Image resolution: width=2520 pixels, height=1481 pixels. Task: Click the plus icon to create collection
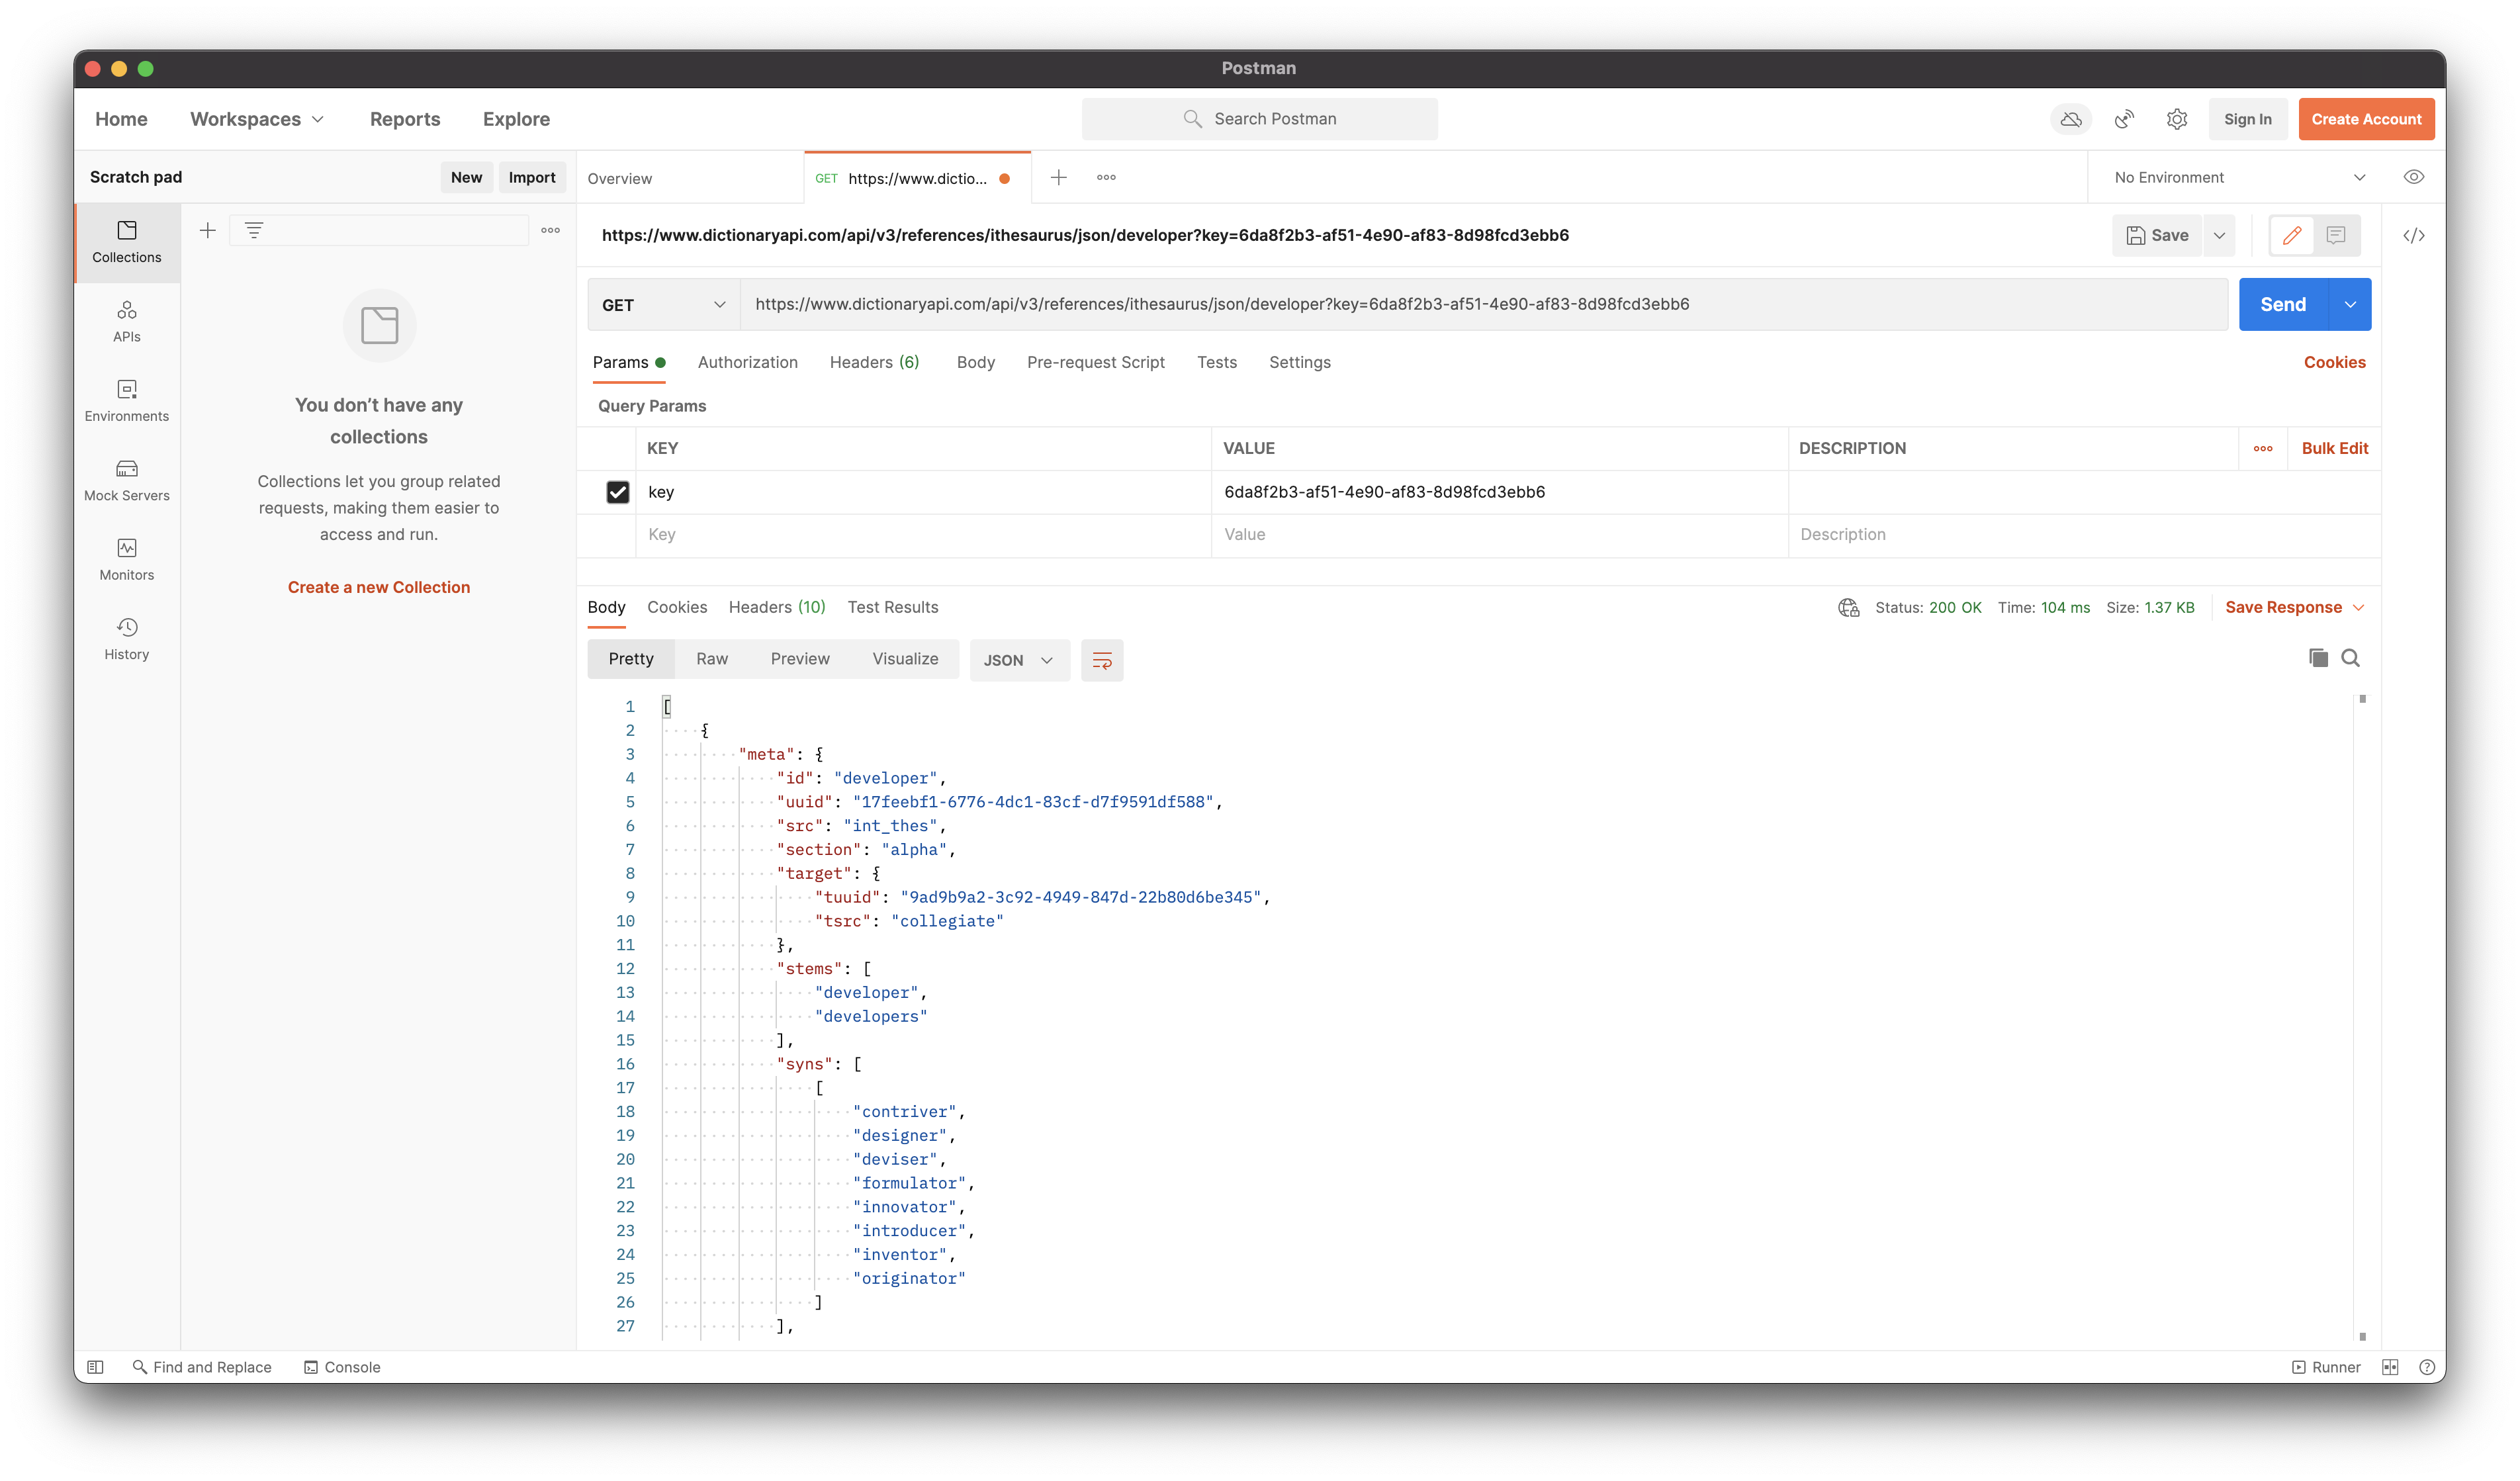208,231
